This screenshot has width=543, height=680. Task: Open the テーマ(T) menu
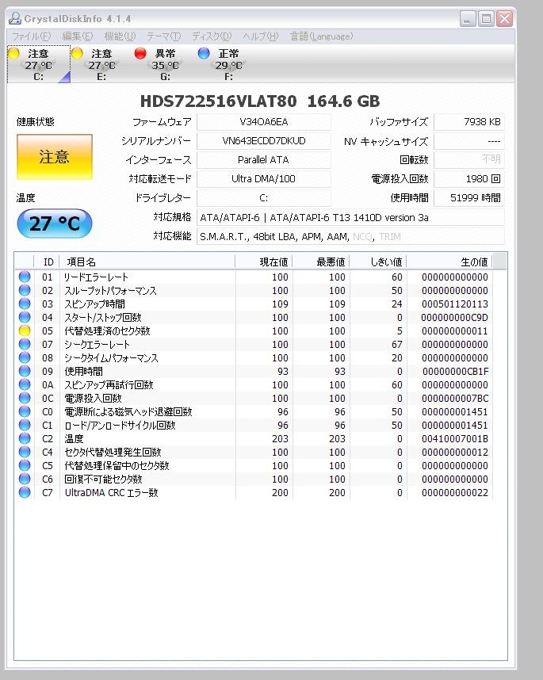coord(163,36)
